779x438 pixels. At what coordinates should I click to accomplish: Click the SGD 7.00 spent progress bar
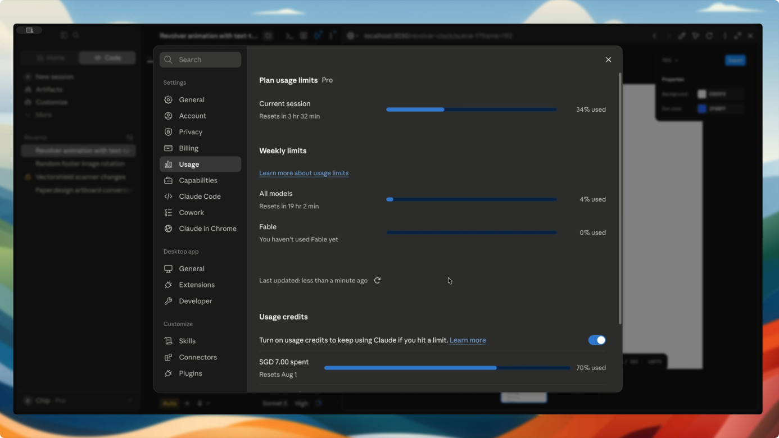(x=447, y=368)
